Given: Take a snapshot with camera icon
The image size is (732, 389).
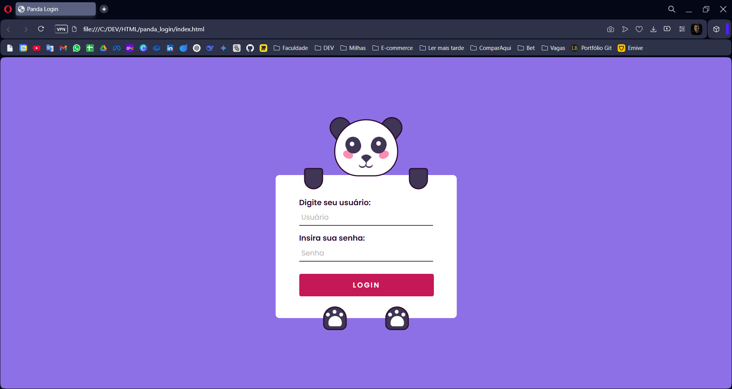Looking at the screenshot, I should coord(610,29).
